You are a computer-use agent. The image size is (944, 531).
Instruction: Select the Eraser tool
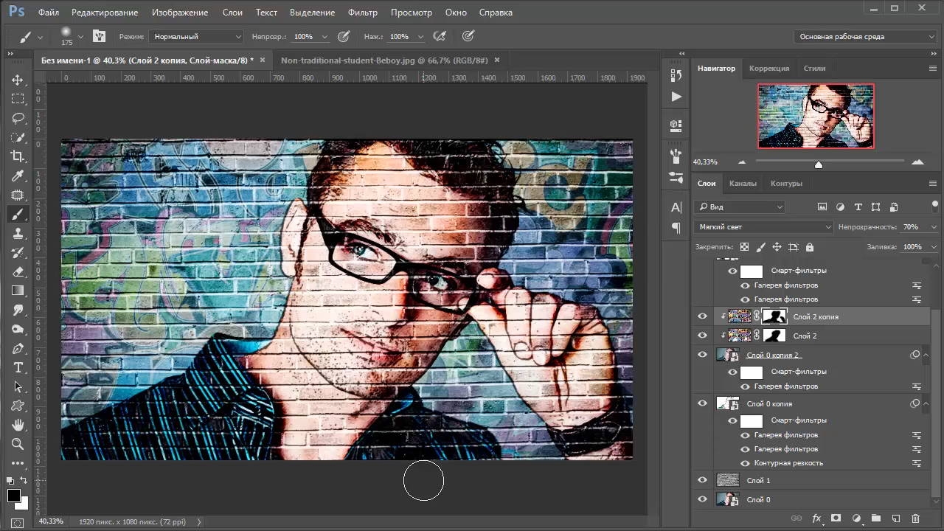tap(18, 271)
